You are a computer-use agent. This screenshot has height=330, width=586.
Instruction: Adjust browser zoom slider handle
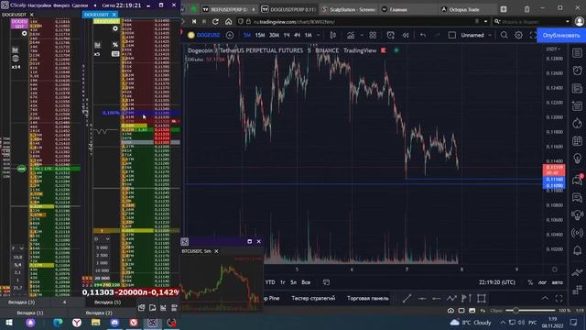pyautogui.click(x=515, y=310)
